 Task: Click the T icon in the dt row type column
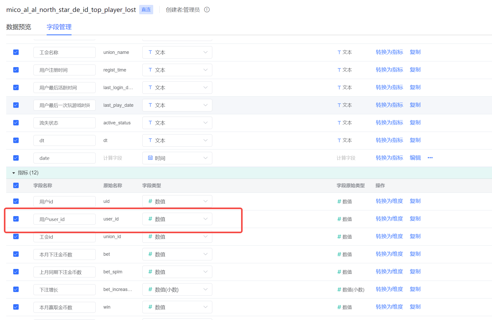click(x=150, y=140)
